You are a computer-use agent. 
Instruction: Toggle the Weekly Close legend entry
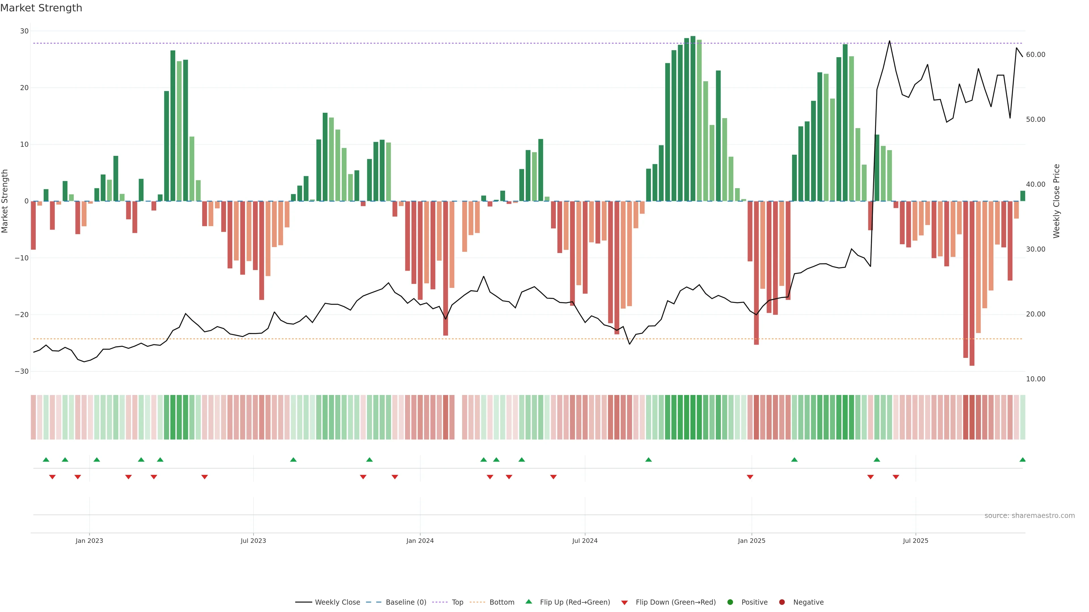(x=337, y=602)
